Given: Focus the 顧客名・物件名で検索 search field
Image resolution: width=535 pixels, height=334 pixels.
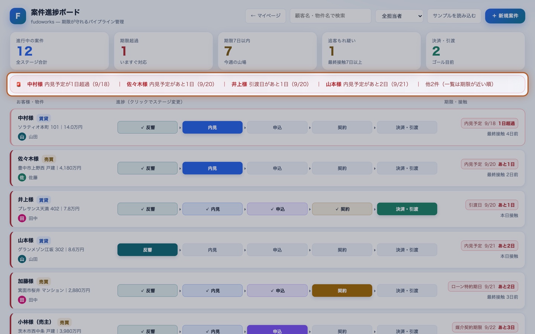Looking at the screenshot, I should pos(330,16).
